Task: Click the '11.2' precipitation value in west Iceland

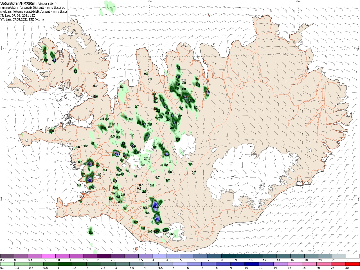Action: click(x=118, y=154)
